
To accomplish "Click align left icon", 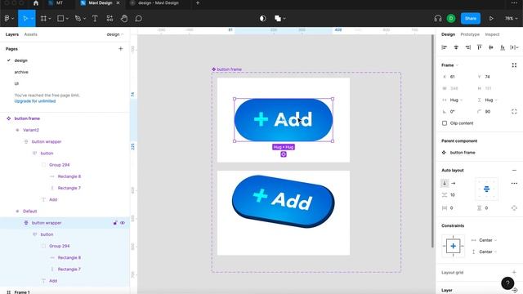I will coord(445,47).
